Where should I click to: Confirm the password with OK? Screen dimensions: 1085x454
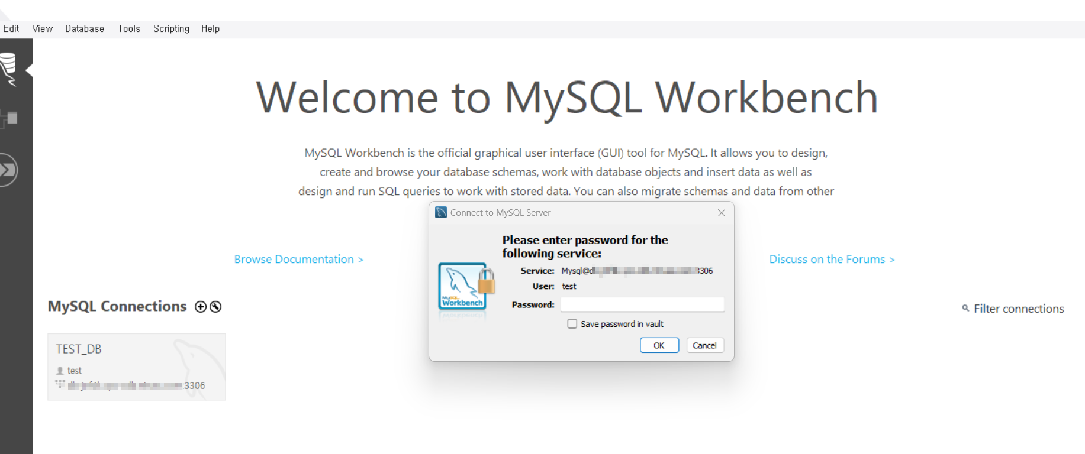659,345
